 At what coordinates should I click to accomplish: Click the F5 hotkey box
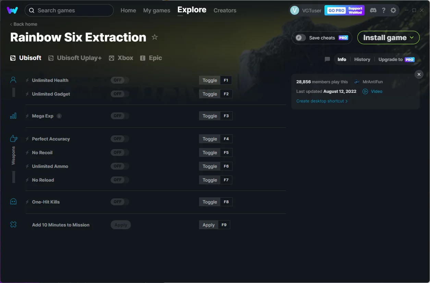[226, 152]
